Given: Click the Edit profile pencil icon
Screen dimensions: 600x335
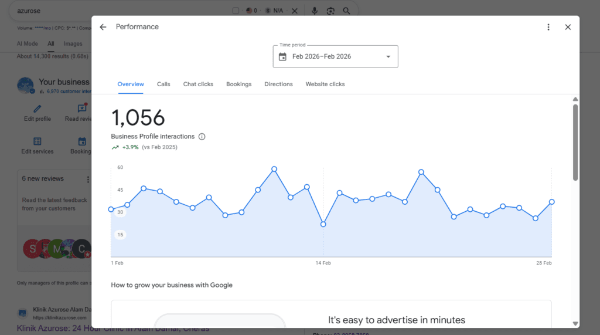Looking at the screenshot, I should point(37,109).
